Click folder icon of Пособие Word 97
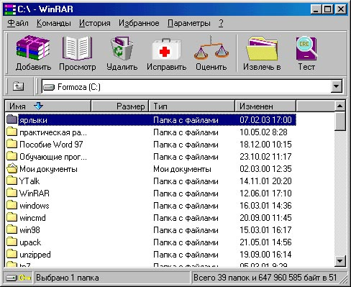The image size is (351, 287). (12, 144)
